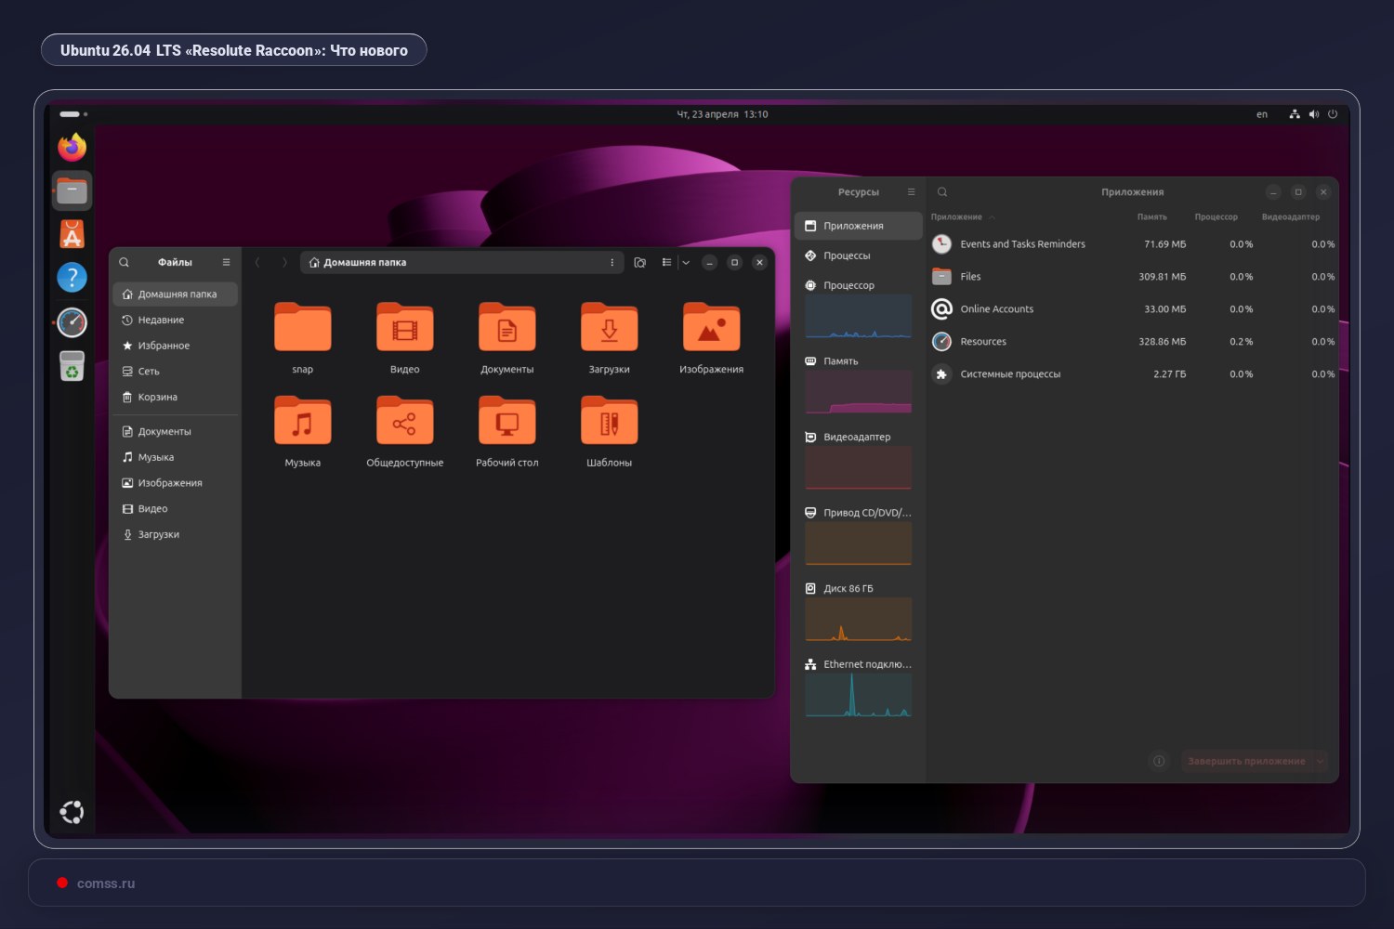Open Firefox from the Ubuntu dock
Image resolution: width=1394 pixels, height=929 pixels.
point(72,148)
